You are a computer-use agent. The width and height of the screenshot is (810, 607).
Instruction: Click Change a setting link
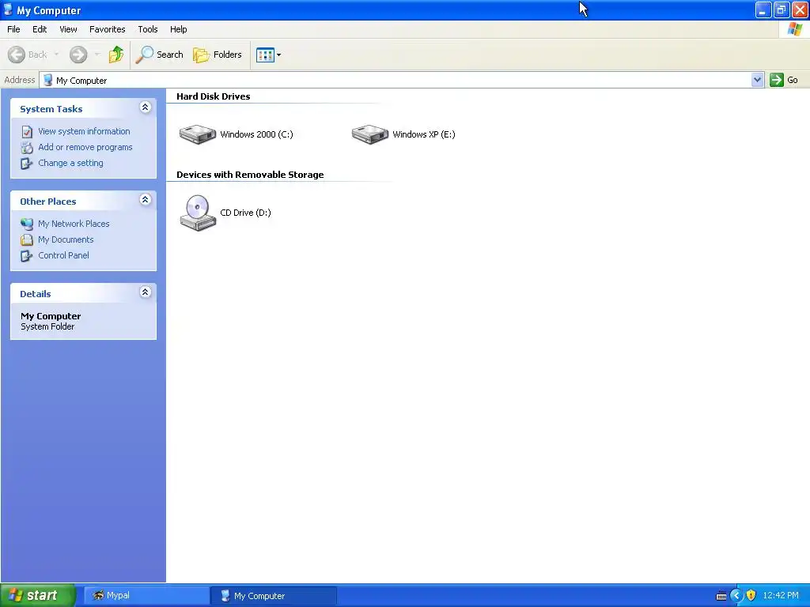(x=70, y=163)
